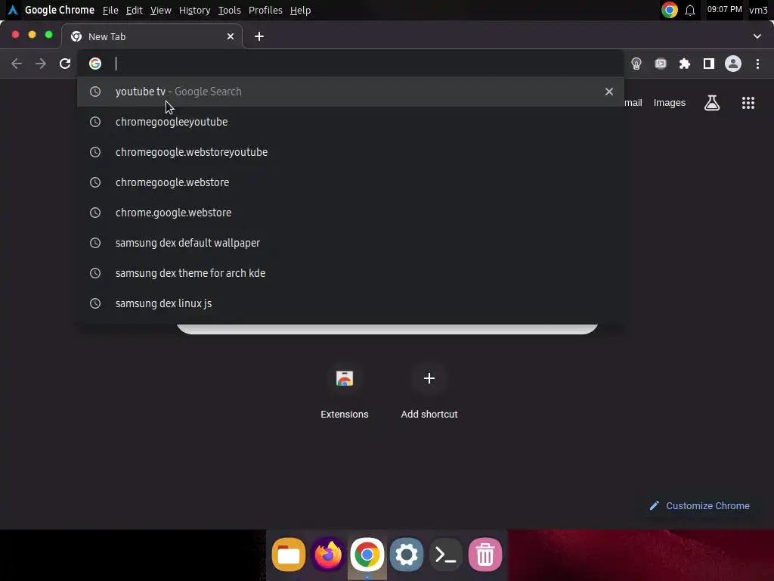Viewport: 774px width, 581px height.
Task: Launch Firefox from the dock
Action: (x=328, y=555)
